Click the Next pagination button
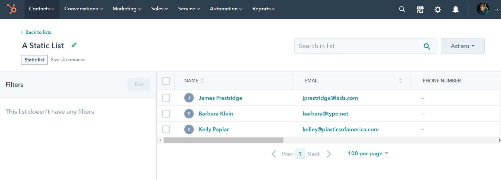Viewport: 501px width, 180px height. click(313, 154)
